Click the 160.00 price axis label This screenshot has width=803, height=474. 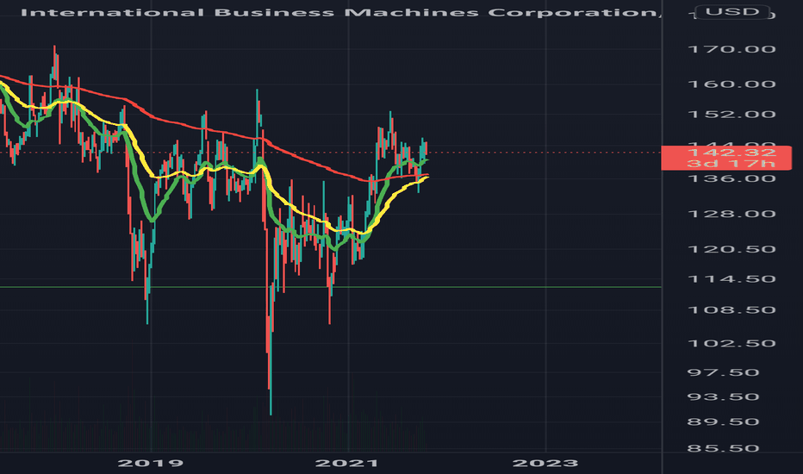click(731, 84)
